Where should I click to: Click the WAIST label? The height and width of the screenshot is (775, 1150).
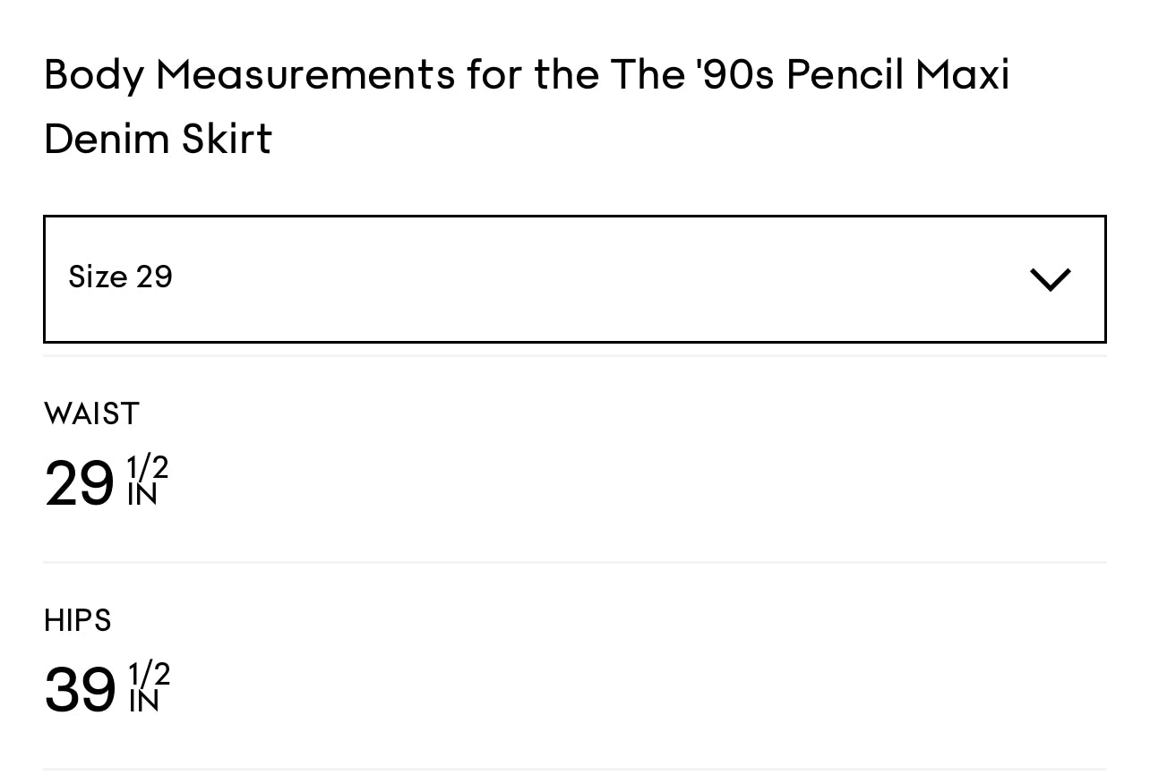[91, 413]
